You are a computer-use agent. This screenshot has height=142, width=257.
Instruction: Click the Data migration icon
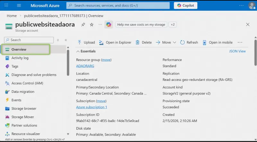pos(7,92)
